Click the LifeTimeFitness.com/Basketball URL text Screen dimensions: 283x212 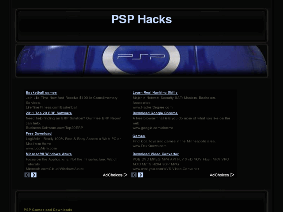(51, 107)
